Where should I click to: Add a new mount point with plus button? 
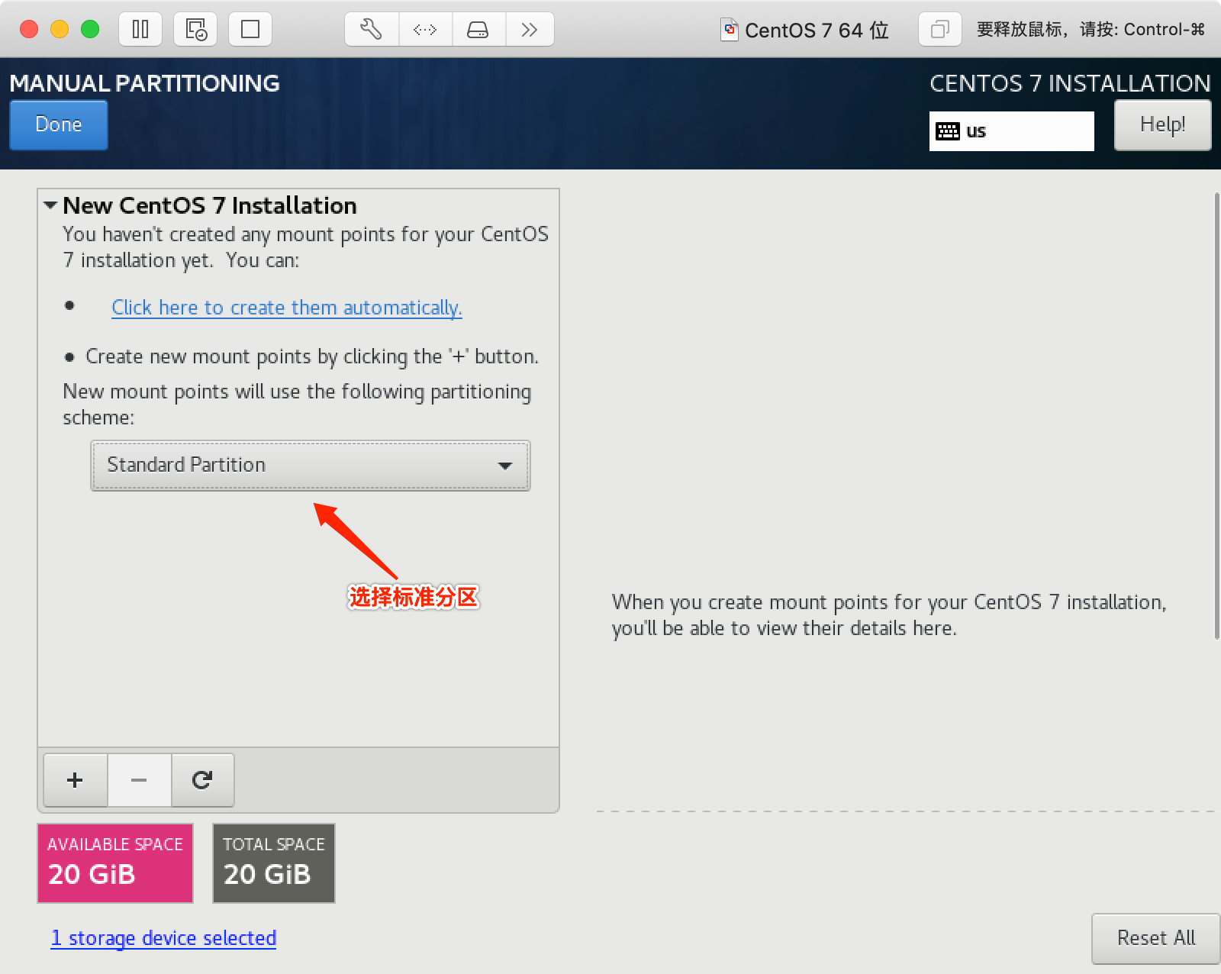coord(75,780)
